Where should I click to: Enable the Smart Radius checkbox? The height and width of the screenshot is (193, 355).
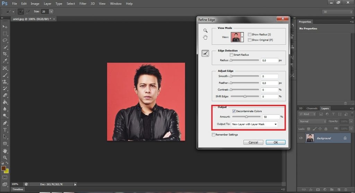[231, 55]
